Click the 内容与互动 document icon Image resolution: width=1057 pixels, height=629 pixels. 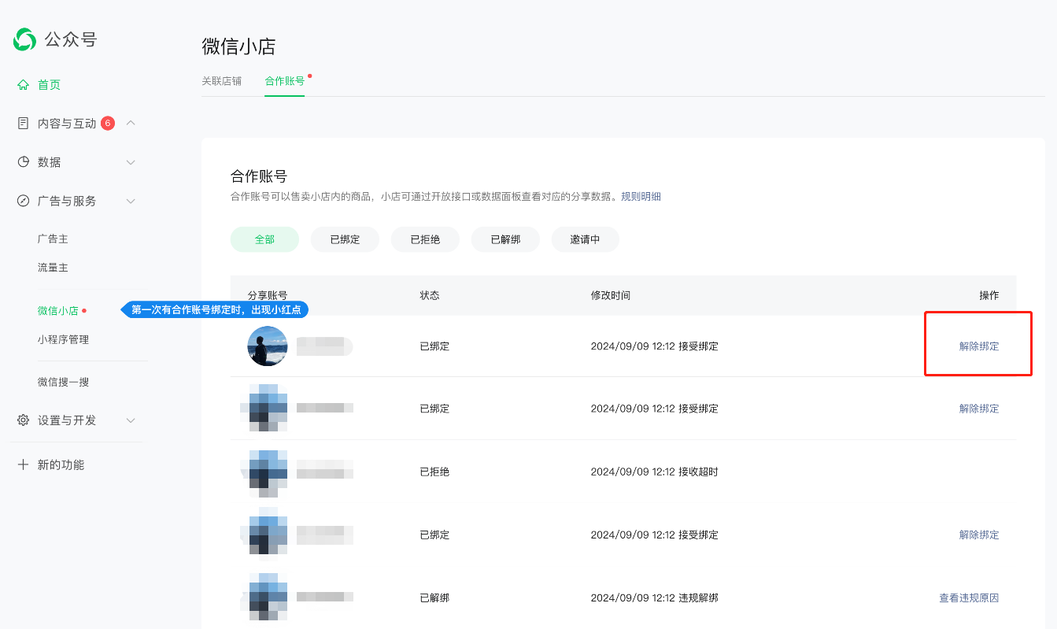coord(24,124)
